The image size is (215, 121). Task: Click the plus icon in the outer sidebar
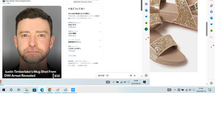(211, 47)
